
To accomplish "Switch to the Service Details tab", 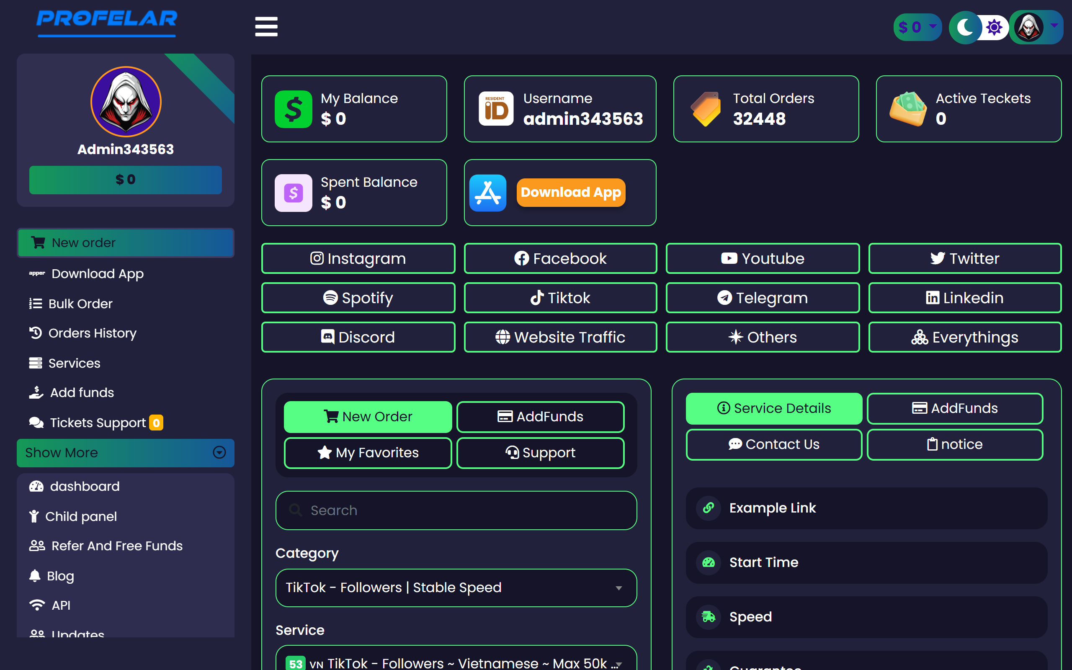I will tap(774, 408).
